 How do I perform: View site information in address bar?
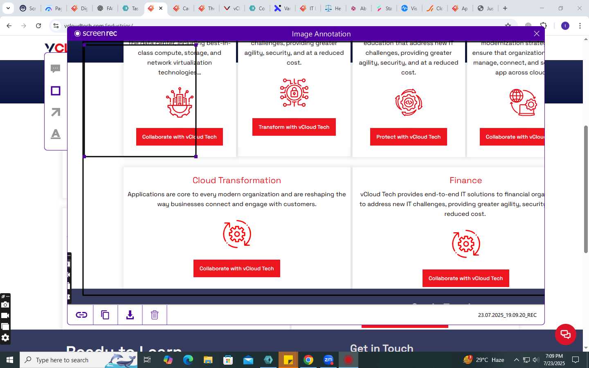click(x=56, y=26)
